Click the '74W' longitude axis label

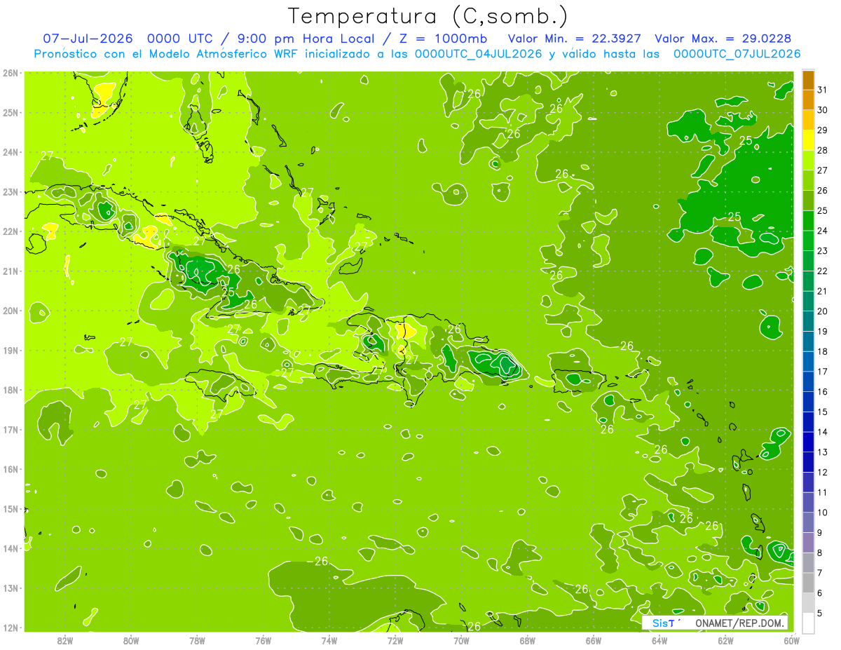coord(329,640)
